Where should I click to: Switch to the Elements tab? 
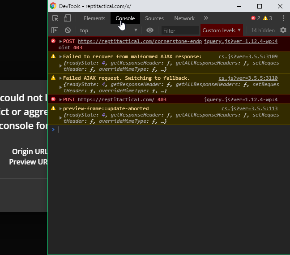pyautogui.click(x=94, y=18)
